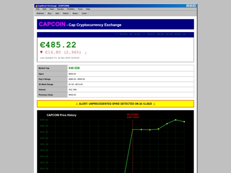Screen dimensions: 231x173
Task: Maximize the CapStock Exchange window
Action: (x=191, y=6)
